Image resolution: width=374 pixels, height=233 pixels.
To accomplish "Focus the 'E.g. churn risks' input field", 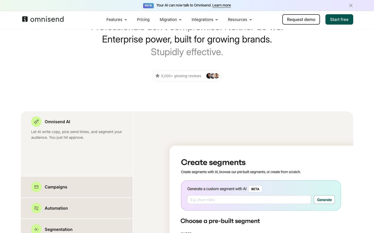I will click(249, 200).
